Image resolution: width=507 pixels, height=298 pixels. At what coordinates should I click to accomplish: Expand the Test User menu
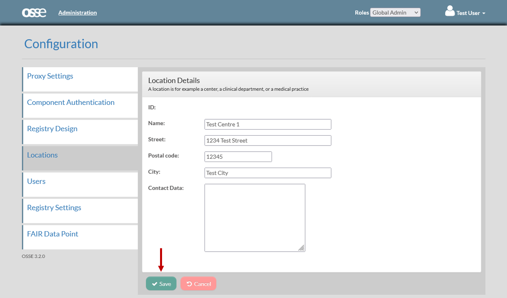(470, 13)
